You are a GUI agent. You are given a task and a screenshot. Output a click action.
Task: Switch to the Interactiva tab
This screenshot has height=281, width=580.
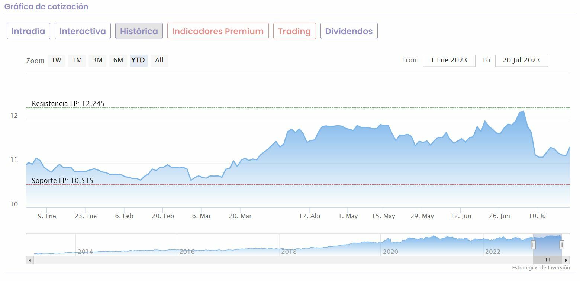[83, 31]
